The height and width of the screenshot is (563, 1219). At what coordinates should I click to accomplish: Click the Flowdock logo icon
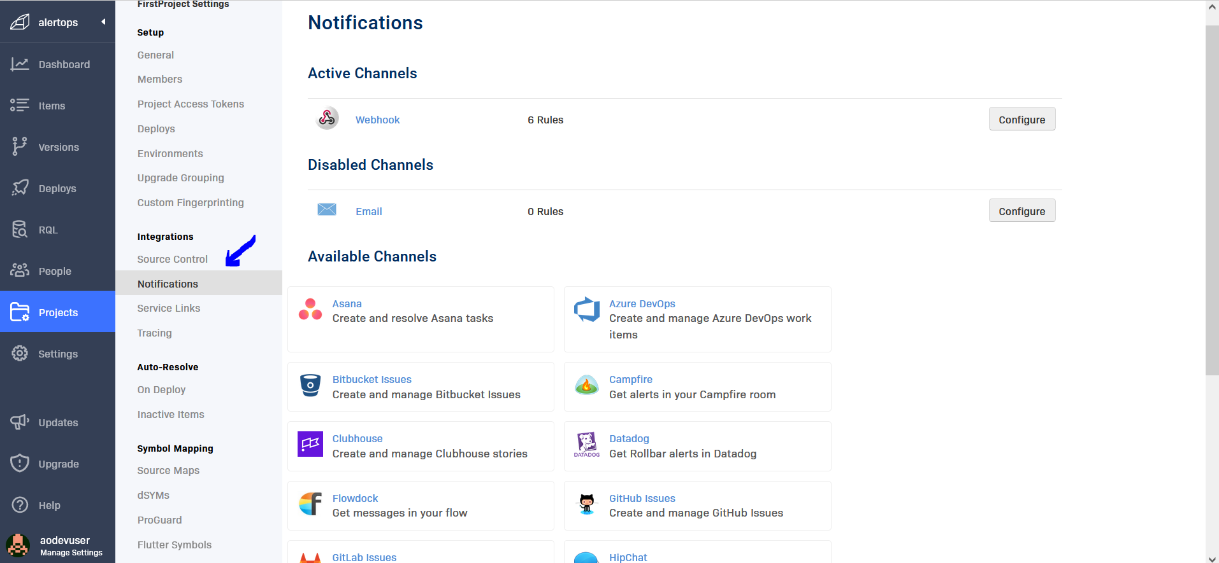pyautogui.click(x=310, y=504)
